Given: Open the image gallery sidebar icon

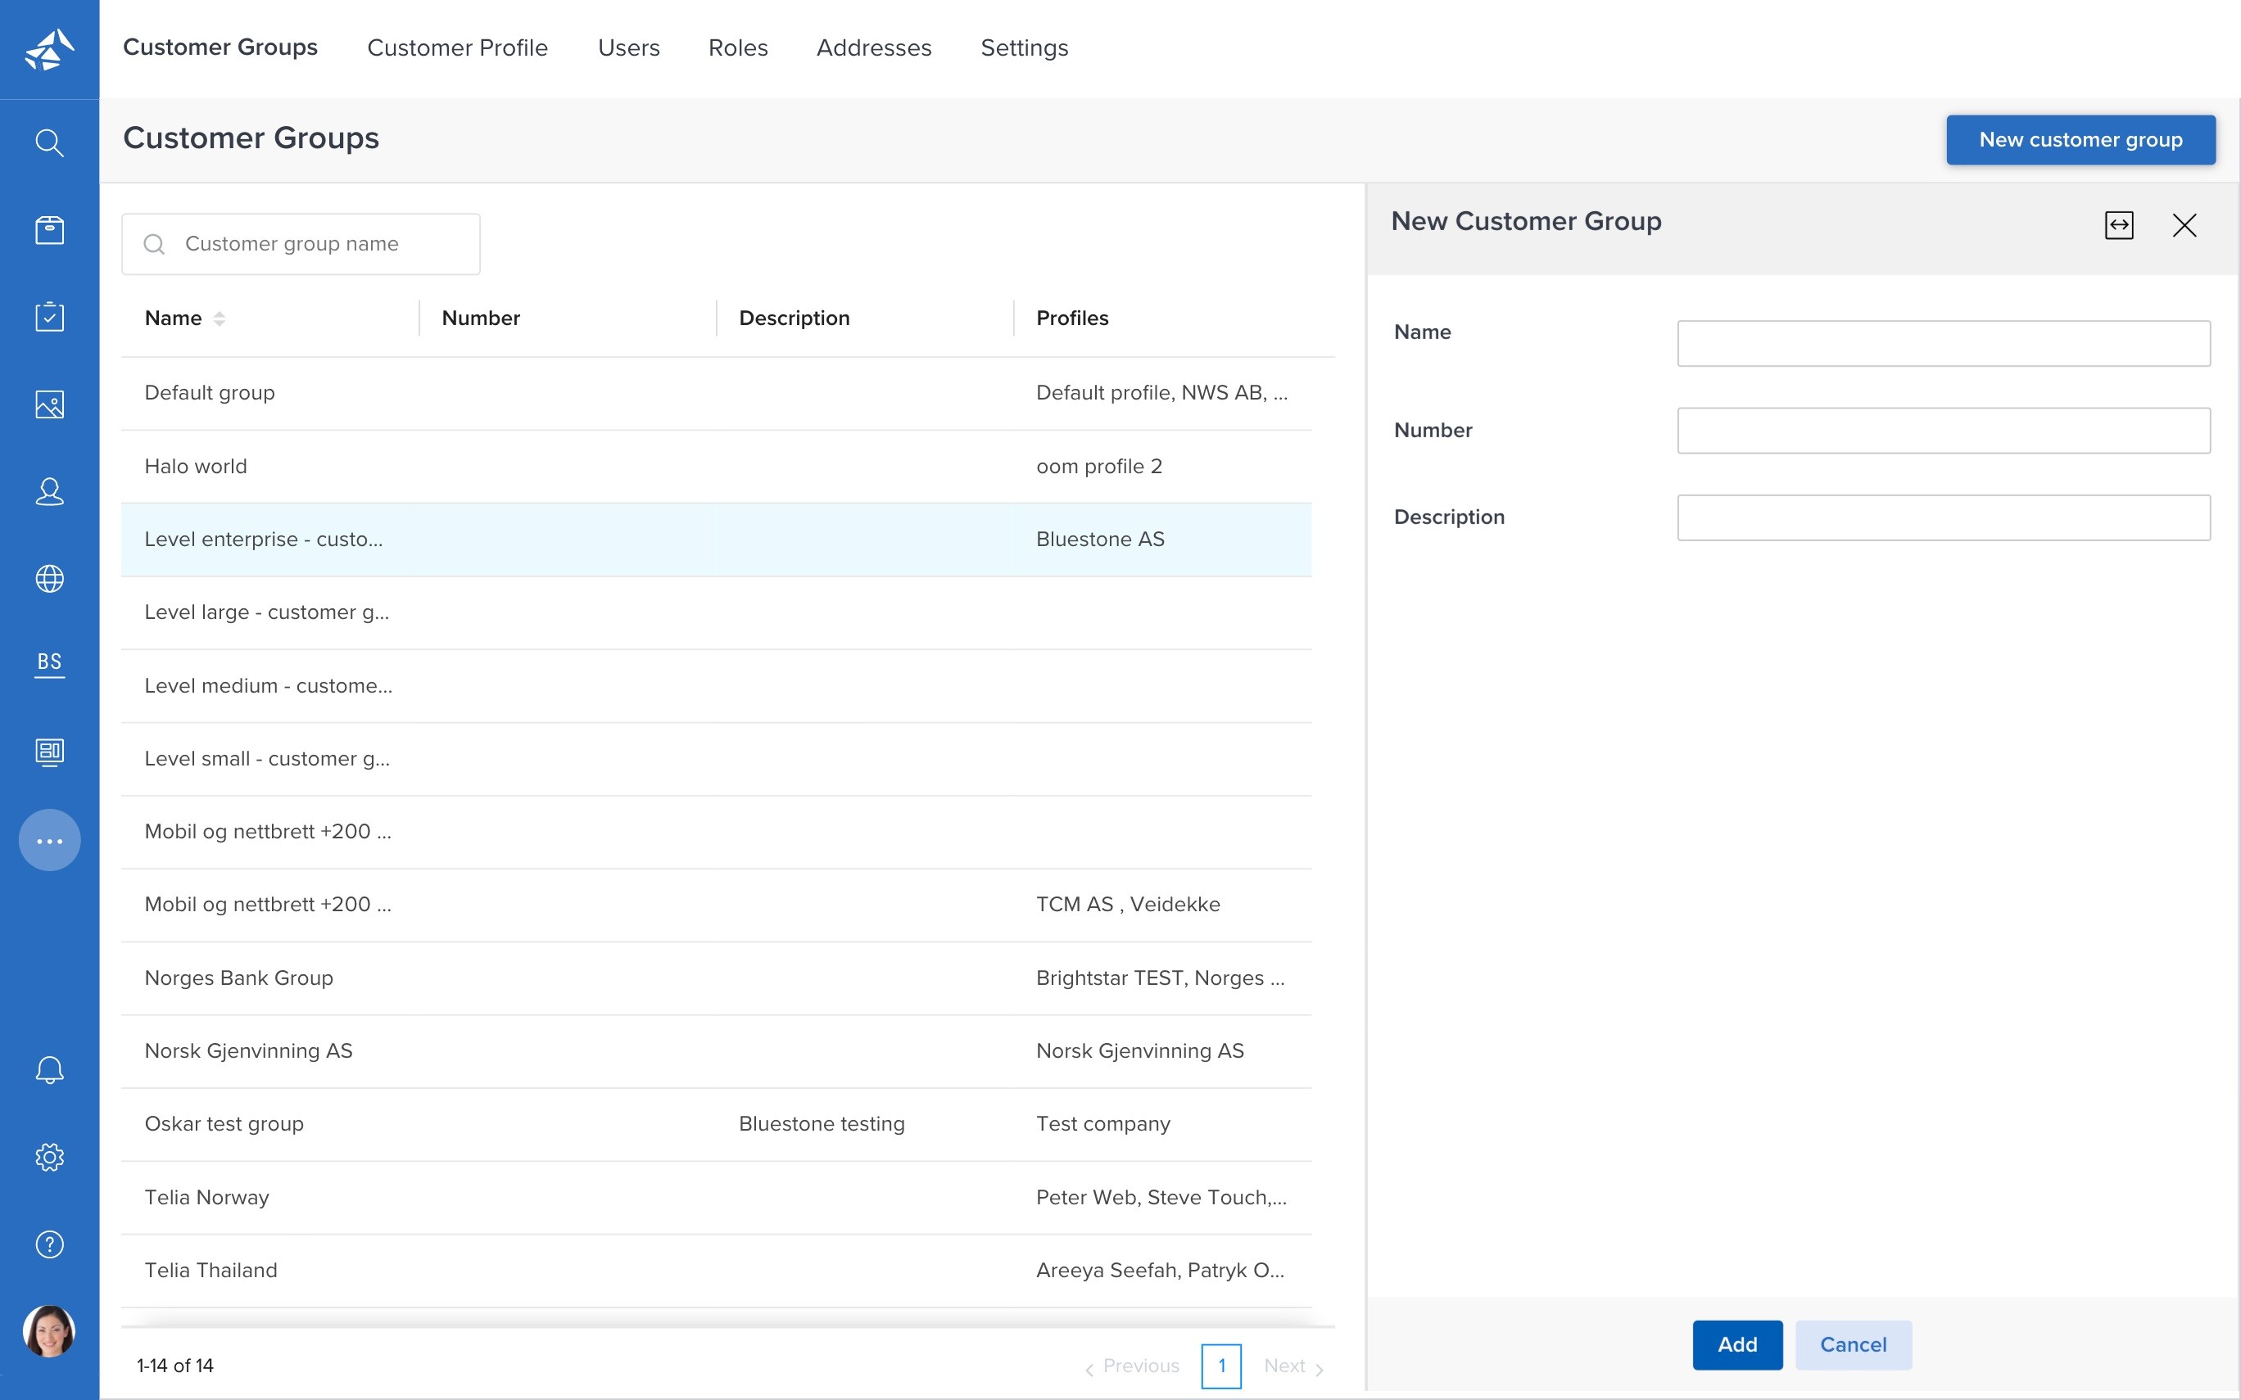Looking at the screenshot, I should pos(49,404).
